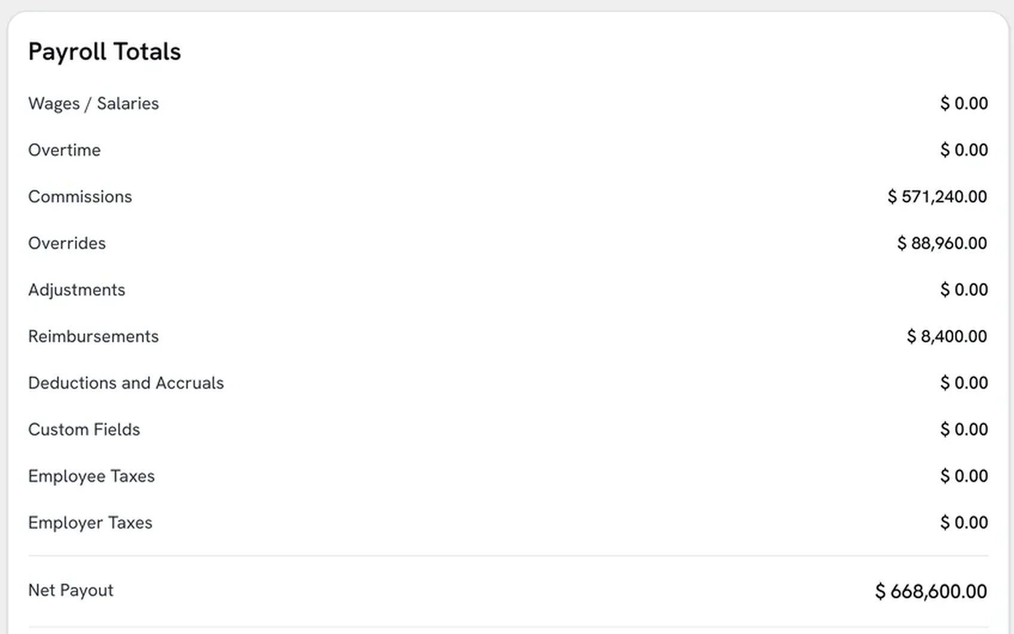Click the Net Payout label

click(71, 591)
